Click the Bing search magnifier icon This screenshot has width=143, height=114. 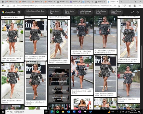[x=19, y=12]
